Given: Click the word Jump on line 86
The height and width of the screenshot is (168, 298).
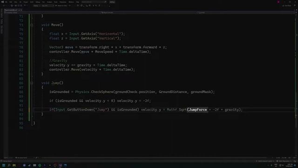Looking at the screenshot, I should tap(55, 83).
